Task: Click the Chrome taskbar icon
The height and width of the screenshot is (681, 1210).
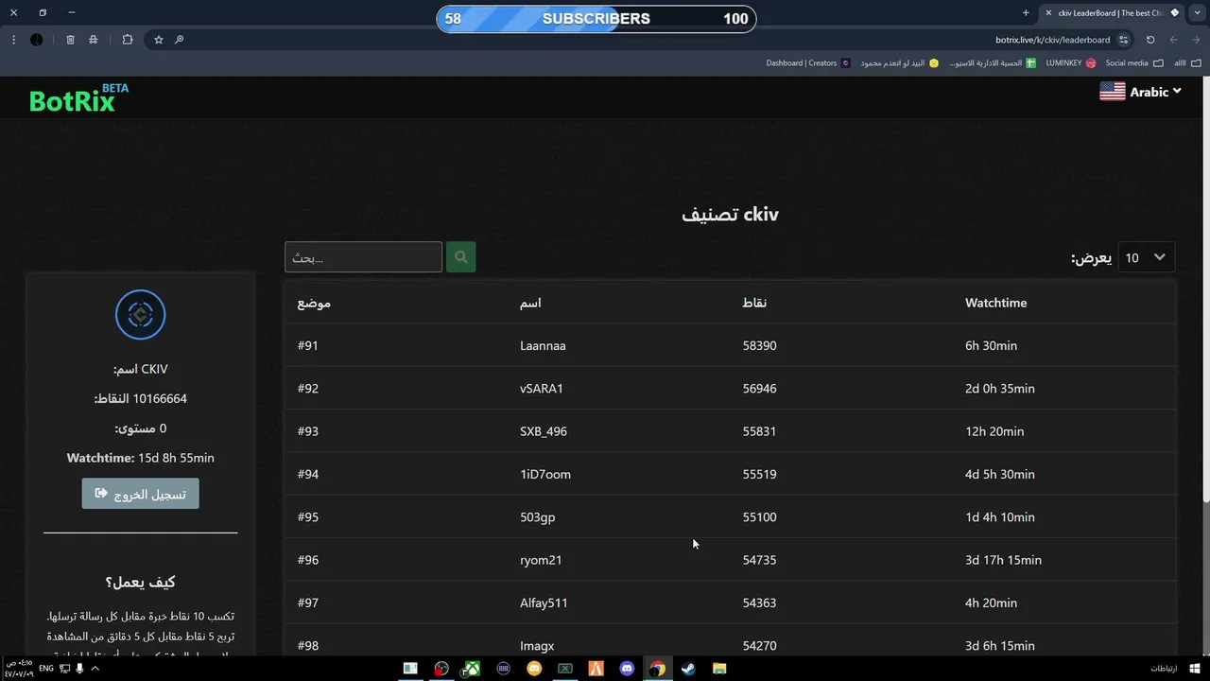Action: click(x=657, y=669)
